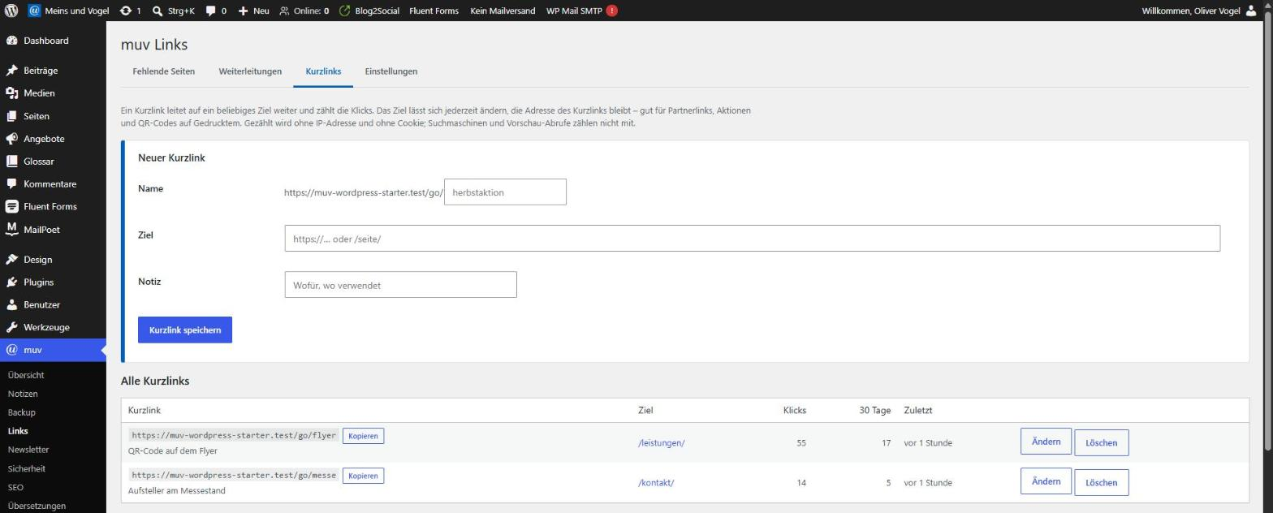Select the Kurzlinks tab
Screen dimensions: 1273x513
pyautogui.click(x=323, y=71)
